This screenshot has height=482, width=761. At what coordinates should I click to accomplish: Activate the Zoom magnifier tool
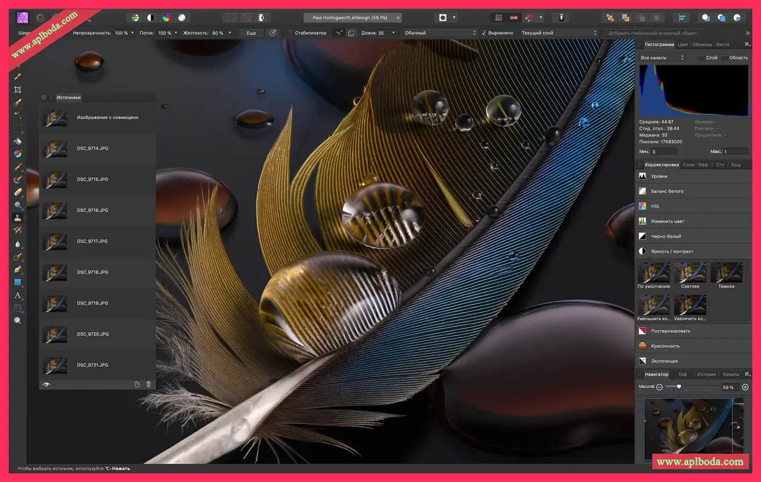[17, 320]
